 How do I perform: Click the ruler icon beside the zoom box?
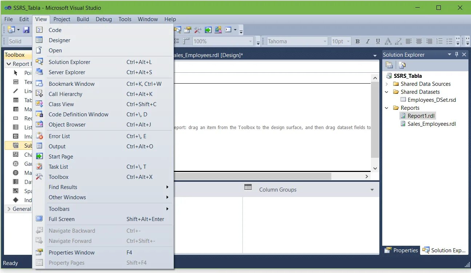(x=186, y=41)
